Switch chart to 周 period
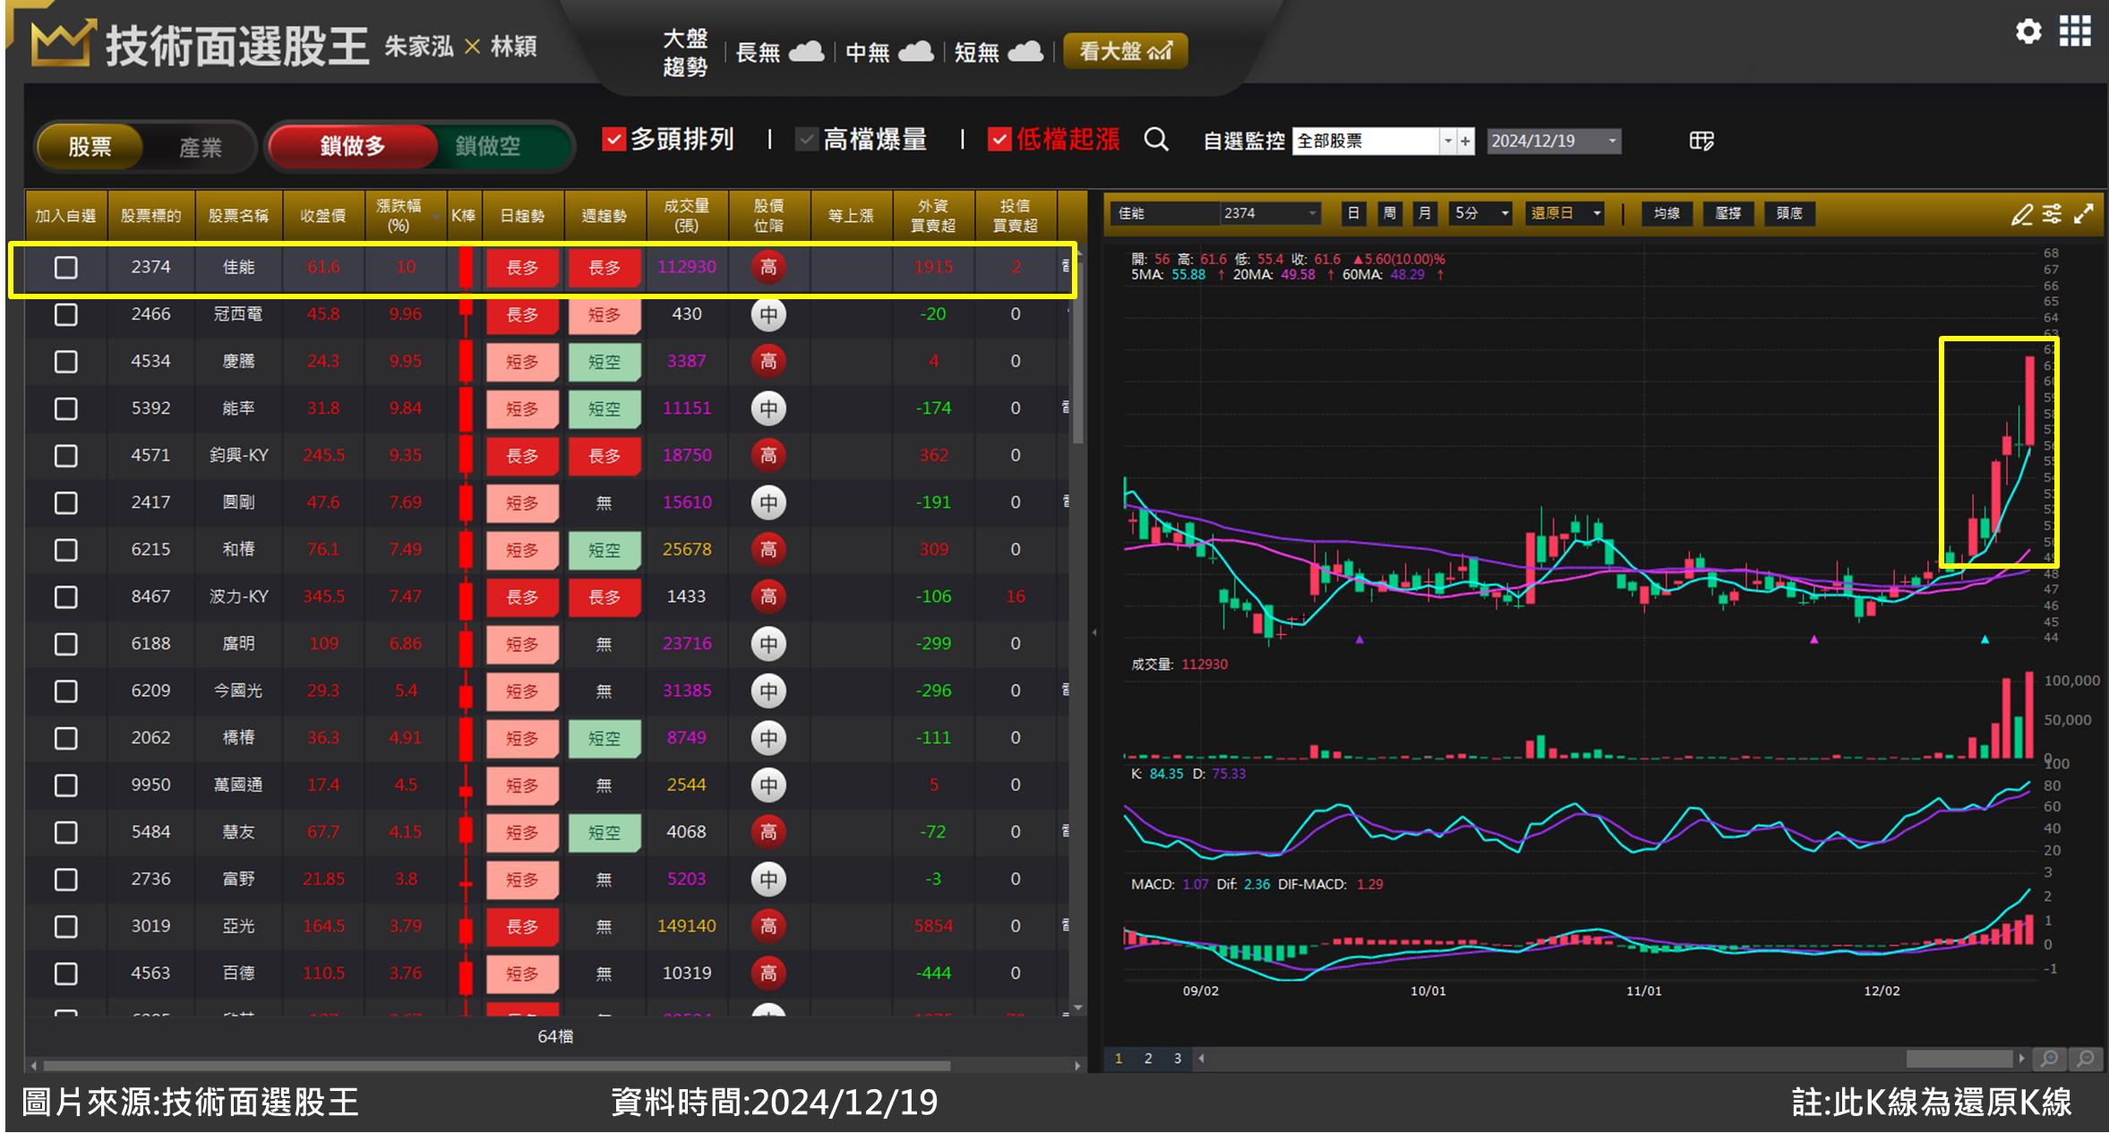Image resolution: width=2109 pixels, height=1142 pixels. [1389, 214]
